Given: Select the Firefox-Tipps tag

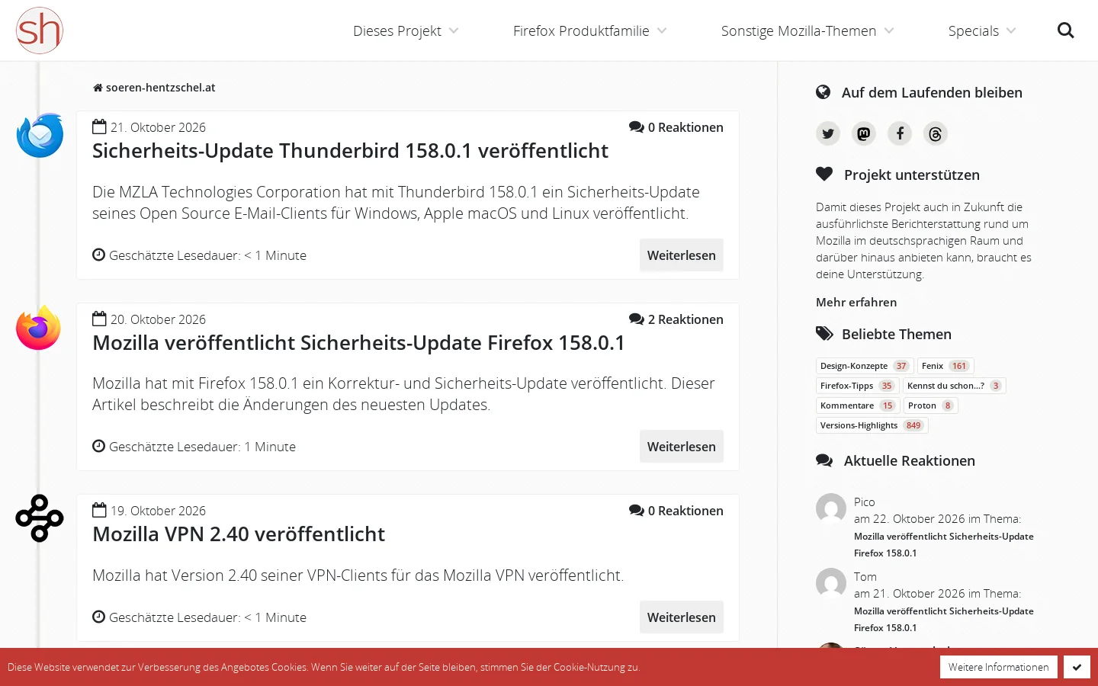Looking at the screenshot, I should [858, 386].
